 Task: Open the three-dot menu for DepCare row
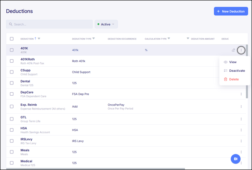pos(241,94)
